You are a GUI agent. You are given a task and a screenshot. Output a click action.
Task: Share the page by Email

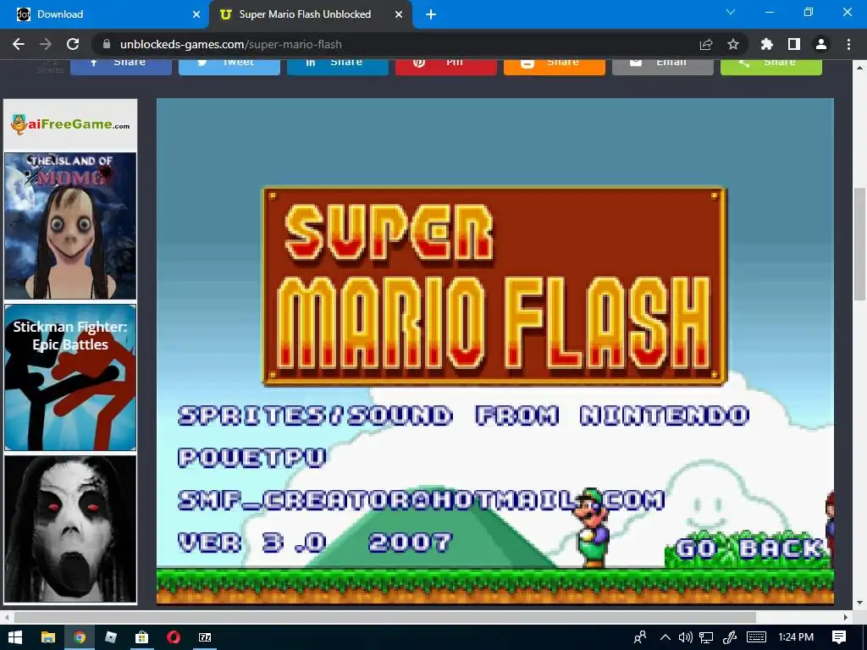click(663, 66)
